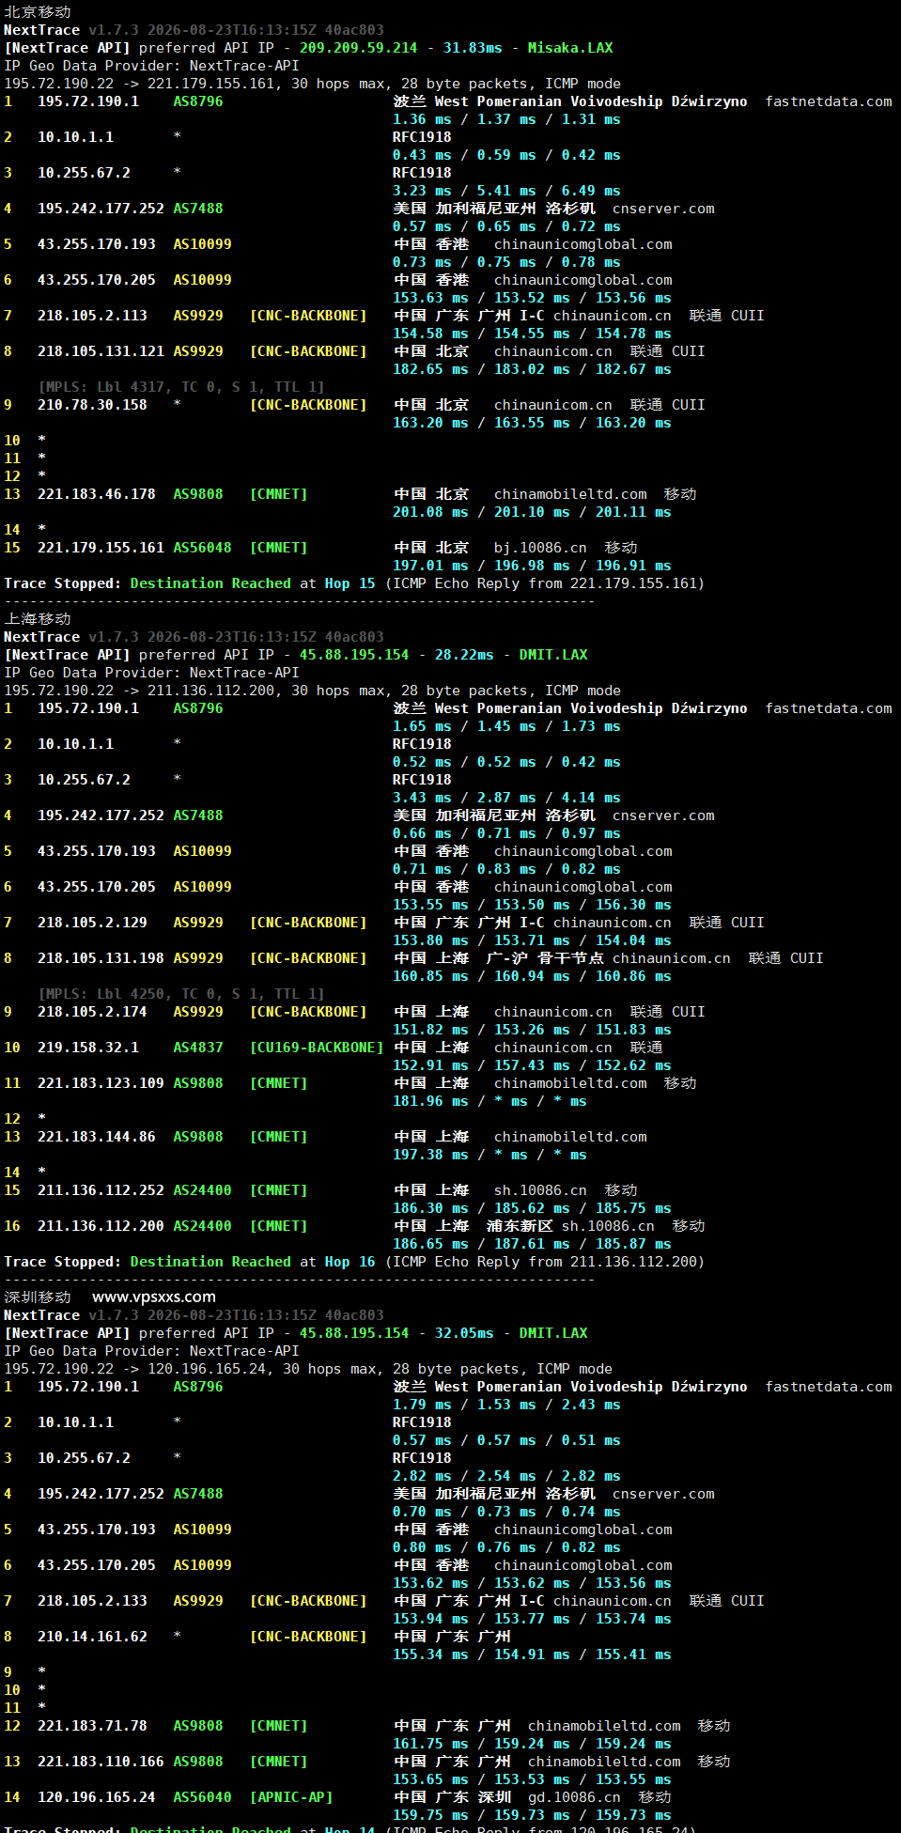Click the 186.30 ms latency value
The height and width of the screenshot is (1833, 901).
[430, 1208]
